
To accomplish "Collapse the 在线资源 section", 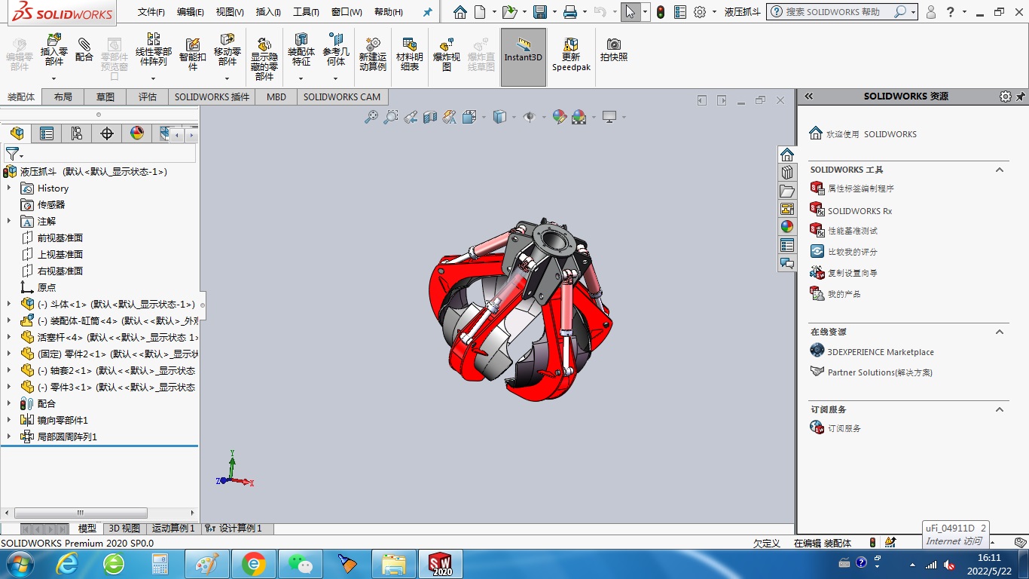I will pos(1000,332).
